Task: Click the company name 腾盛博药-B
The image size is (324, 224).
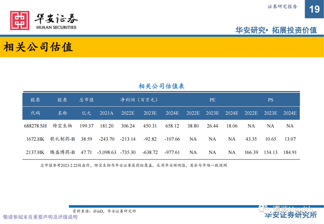Action: [x=62, y=152]
